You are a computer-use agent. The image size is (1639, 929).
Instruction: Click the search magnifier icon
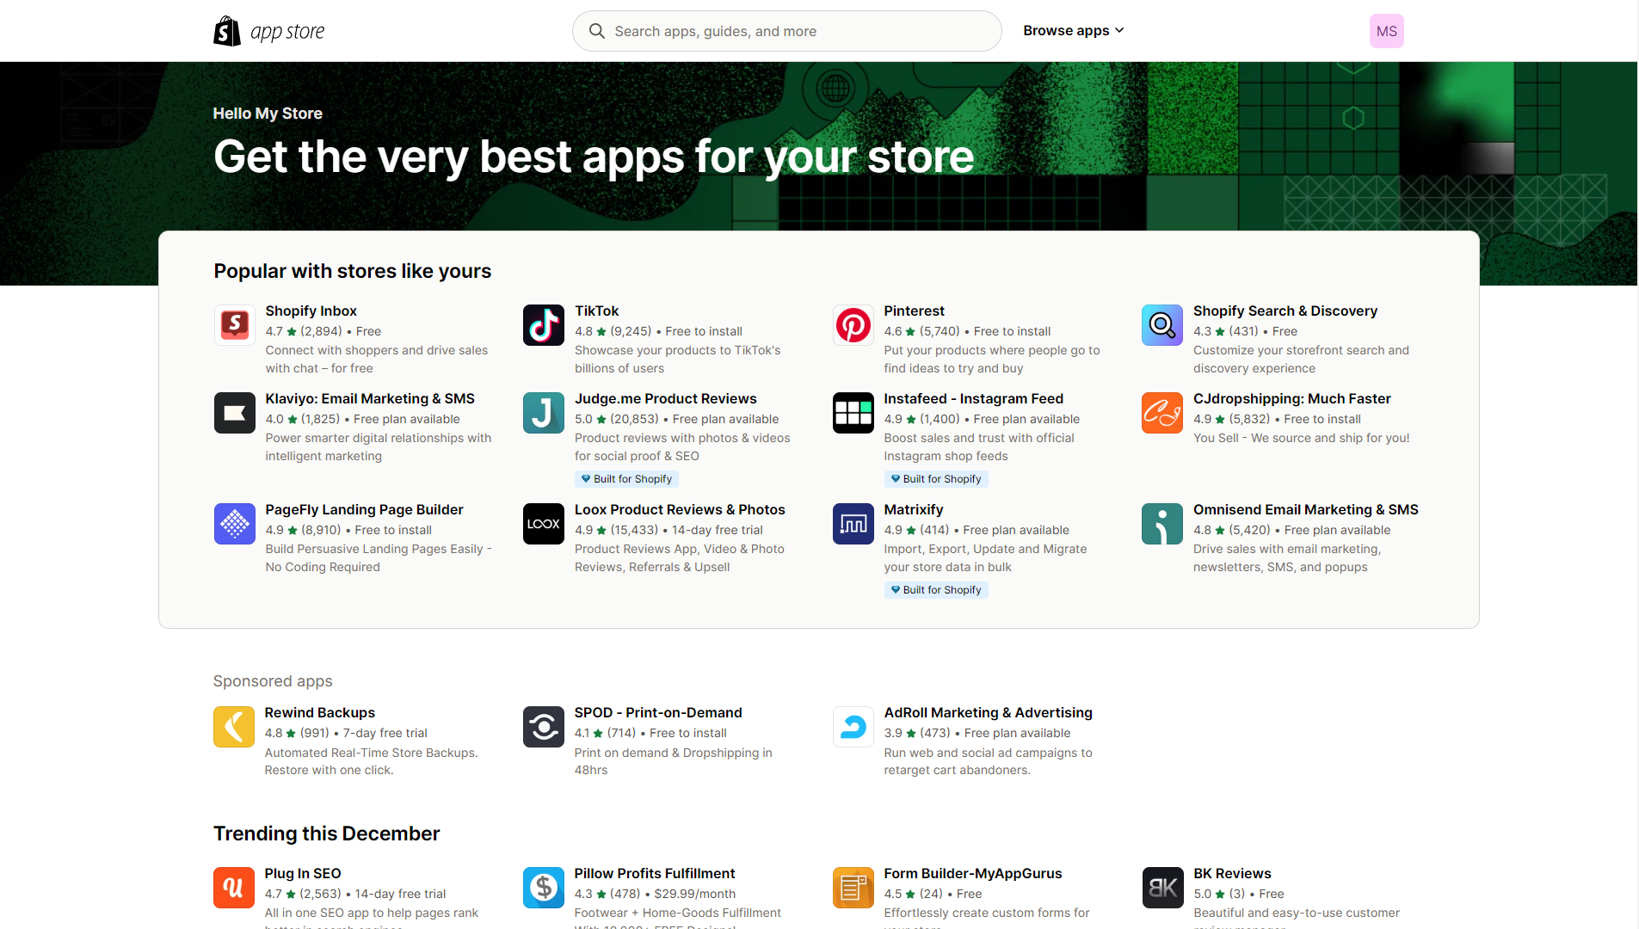click(x=596, y=31)
